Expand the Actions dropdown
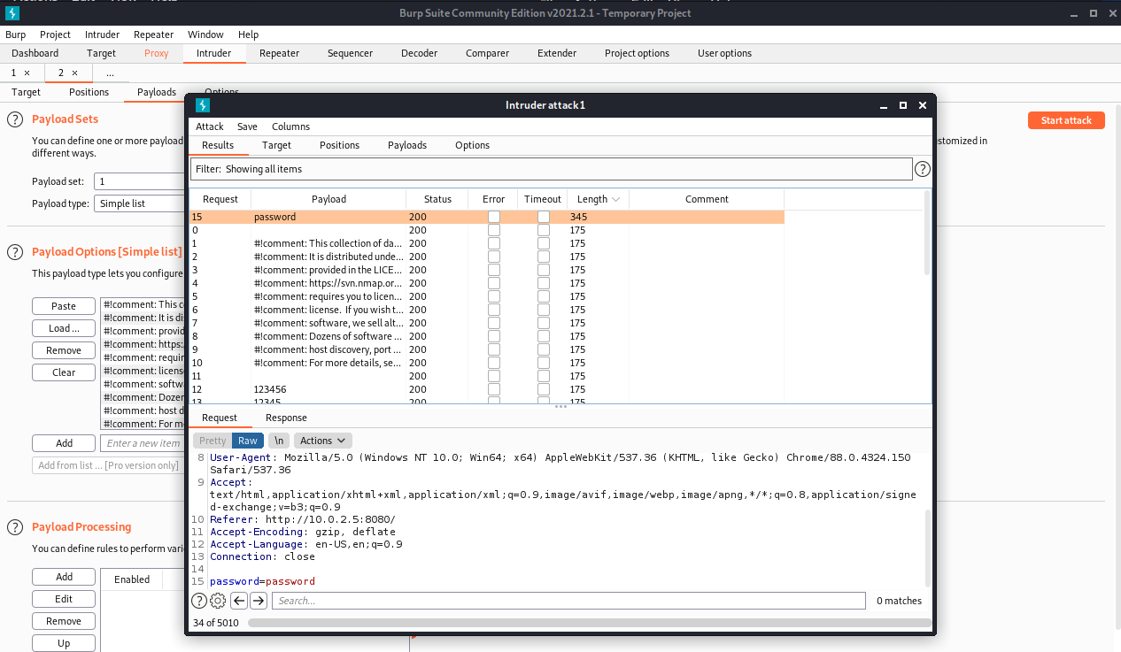Viewport: 1121px width, 652px height. coord(323,441)
